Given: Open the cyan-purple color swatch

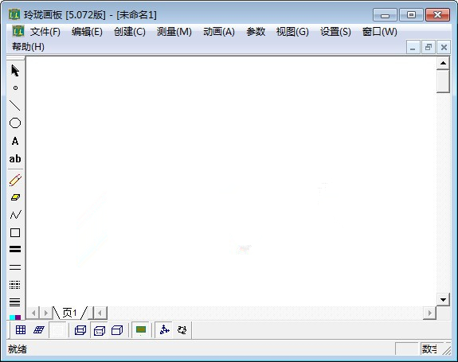Looking at the screenshot, I should (x=15, y=317).
